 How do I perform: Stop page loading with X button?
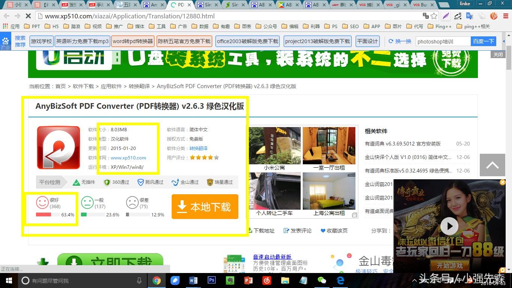point(29,16)
